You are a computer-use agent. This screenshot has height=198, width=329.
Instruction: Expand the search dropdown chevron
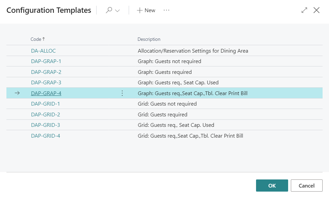[x=118, y=11]
